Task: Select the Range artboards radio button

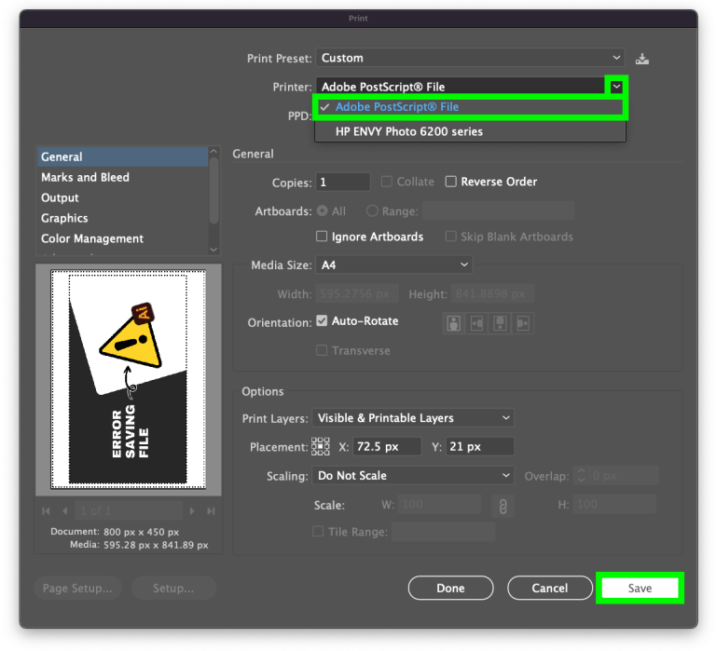Action: tap(372, 210)
